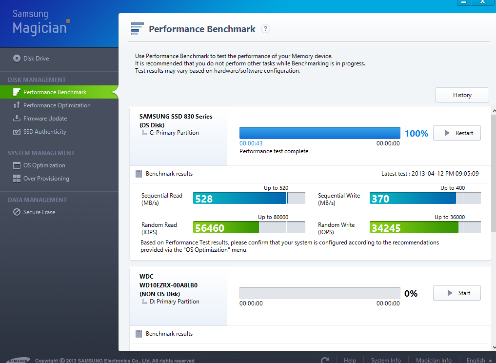496x363 pixels.
Task: Close the Samsung Magician window
Action: (x=483, y=2)
